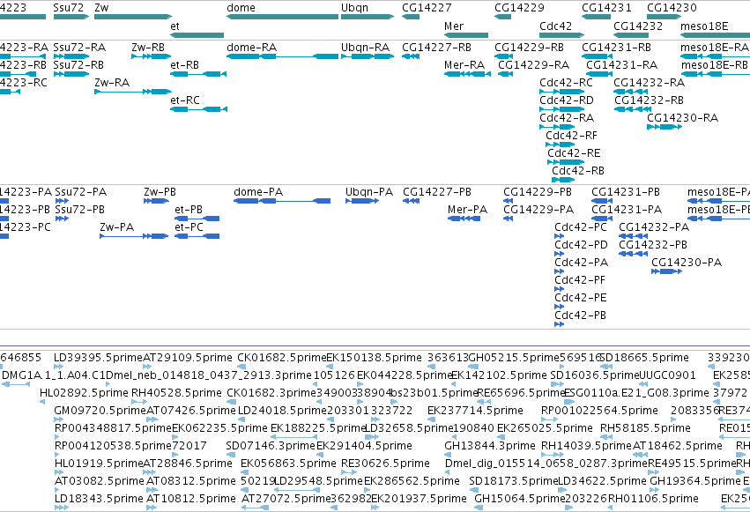Image resolution: width=750 pixels, height=512 pixels.
Task: Click the CG14231 gene label
Action: pyautogui.click(x=606, y=8)
